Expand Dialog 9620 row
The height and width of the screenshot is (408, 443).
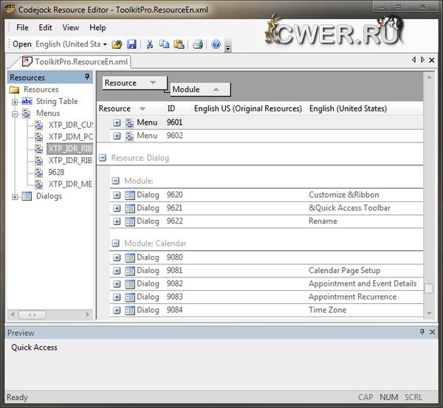pyautogui.click(x=117, y=195)
